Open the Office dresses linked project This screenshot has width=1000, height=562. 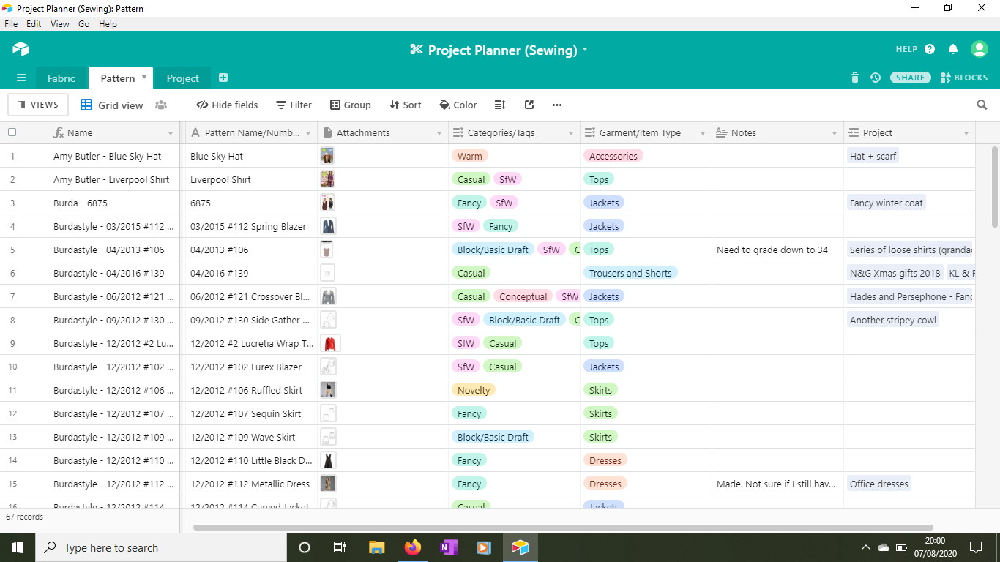879,484
